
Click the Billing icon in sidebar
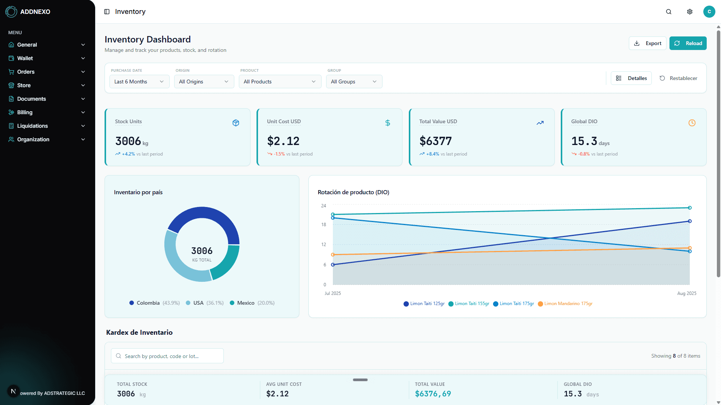point(11,112)
